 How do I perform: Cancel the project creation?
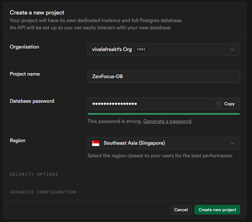coord(181,210)
